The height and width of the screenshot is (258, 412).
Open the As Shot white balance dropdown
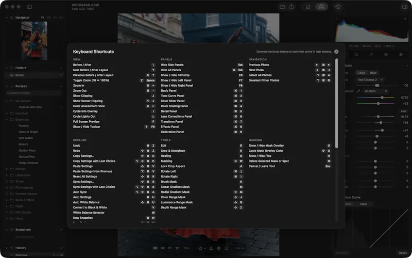coord(376,91)
